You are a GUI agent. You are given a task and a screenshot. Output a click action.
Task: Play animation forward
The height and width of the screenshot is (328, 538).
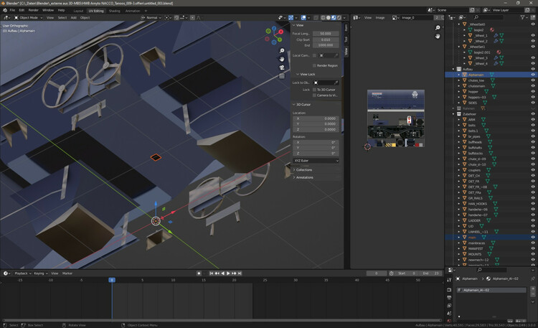tap(228, 273)
